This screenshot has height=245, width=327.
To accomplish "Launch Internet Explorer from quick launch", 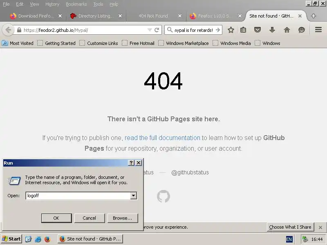I will point(38,239).
